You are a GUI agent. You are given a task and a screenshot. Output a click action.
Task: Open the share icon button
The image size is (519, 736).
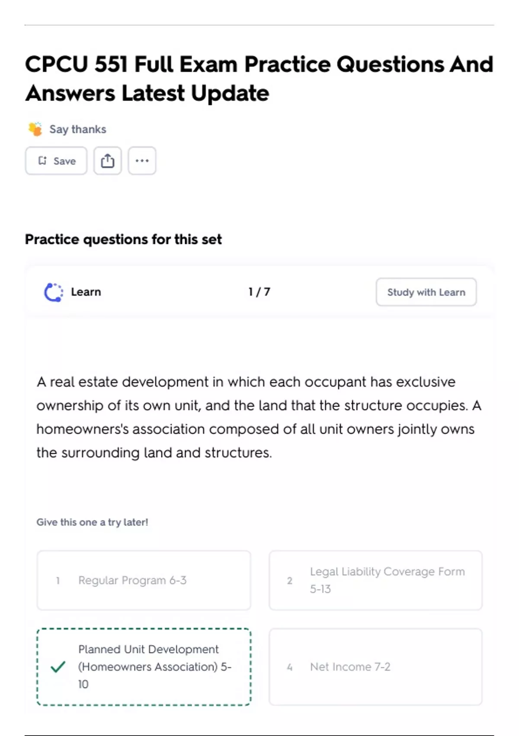(x=108, y=161)
